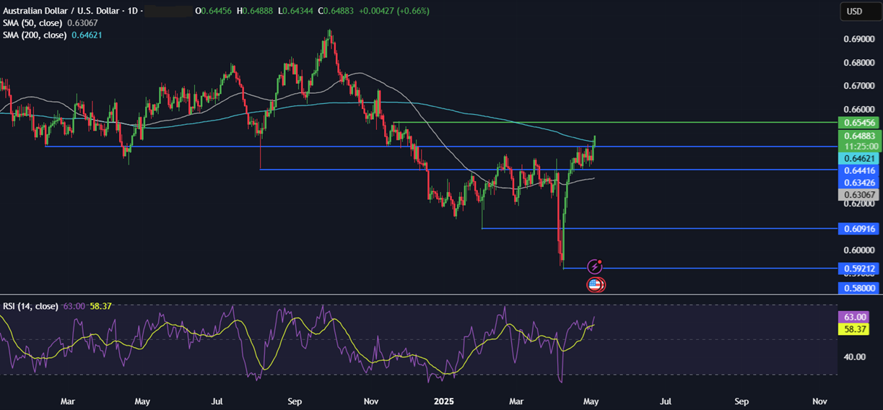Click the 40.00 RSI scale label
Screen dimensions: 883x410
click(x=855, y=357)
